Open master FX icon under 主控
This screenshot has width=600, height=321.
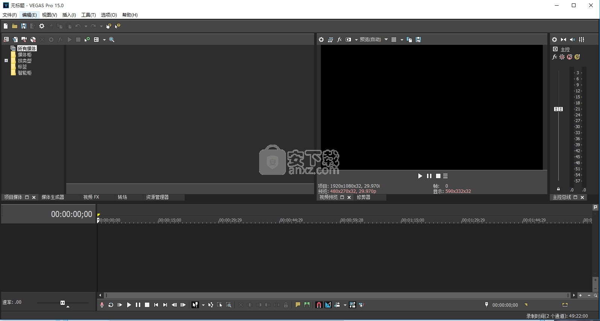[554, 57]
